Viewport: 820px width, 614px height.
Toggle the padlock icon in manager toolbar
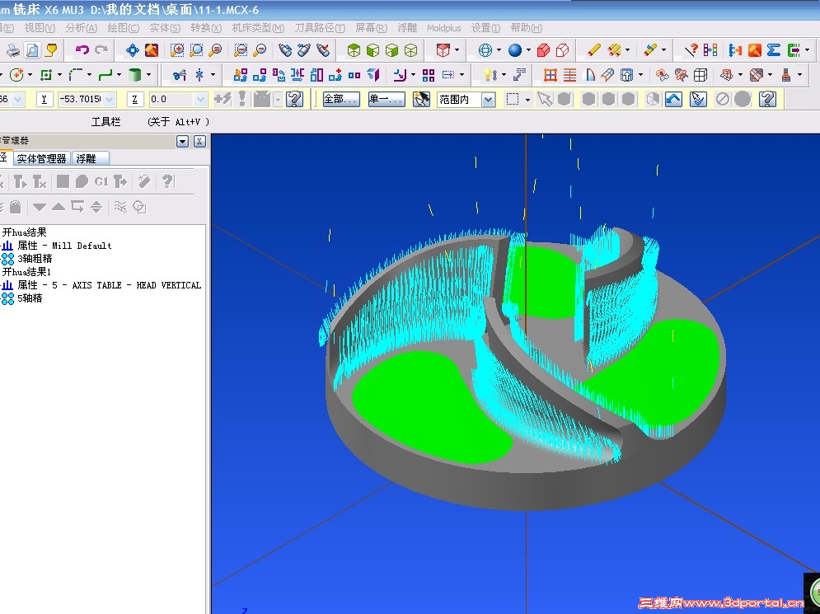pyautogui.click(x=15, y=207)
